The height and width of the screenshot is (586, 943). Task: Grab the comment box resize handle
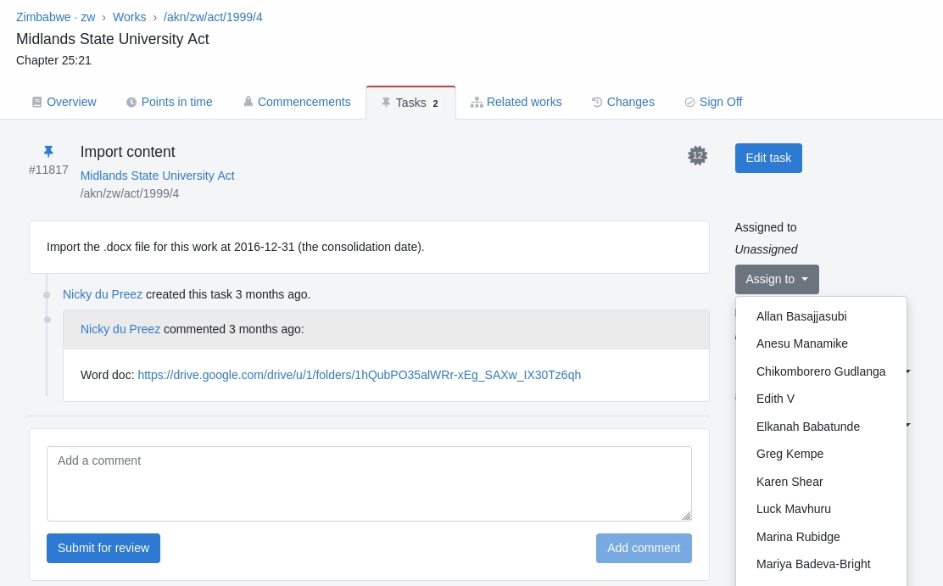coord(686,516)
